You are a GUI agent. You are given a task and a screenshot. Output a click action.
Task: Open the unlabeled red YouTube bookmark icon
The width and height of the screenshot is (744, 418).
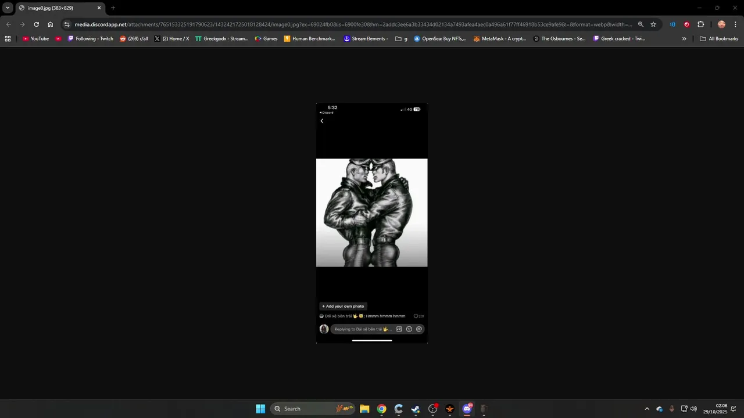(58, 39)
